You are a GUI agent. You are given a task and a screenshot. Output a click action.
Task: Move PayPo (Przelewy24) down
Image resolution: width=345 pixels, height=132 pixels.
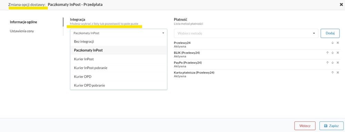(x=333, y=63)
